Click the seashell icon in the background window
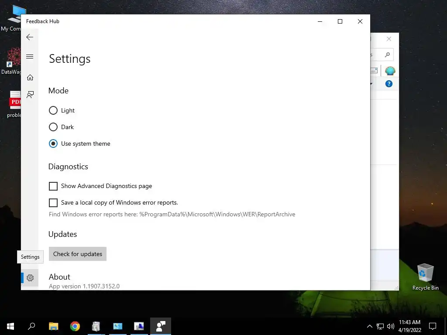Viewport: 447px width, 335px height. [x=390, y=71]
